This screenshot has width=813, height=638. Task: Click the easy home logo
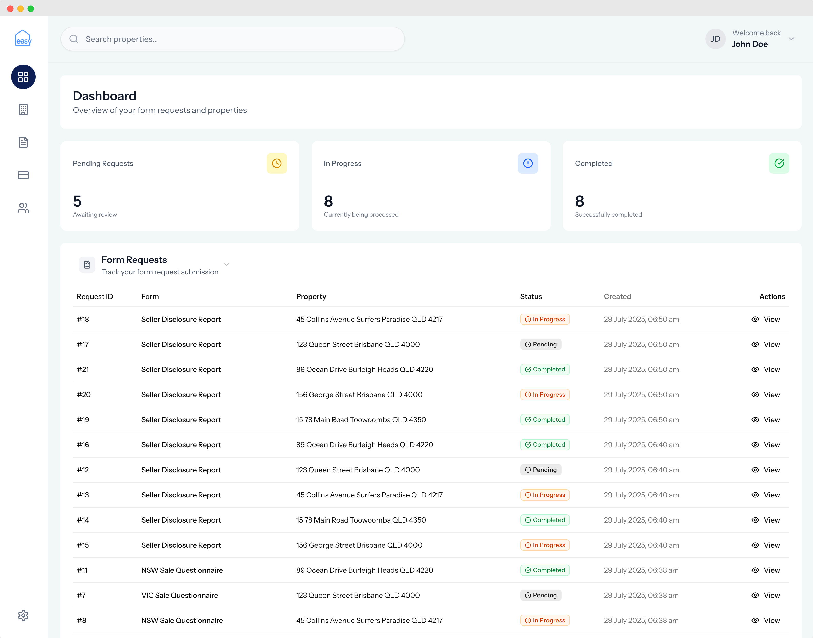click(23, 38)
